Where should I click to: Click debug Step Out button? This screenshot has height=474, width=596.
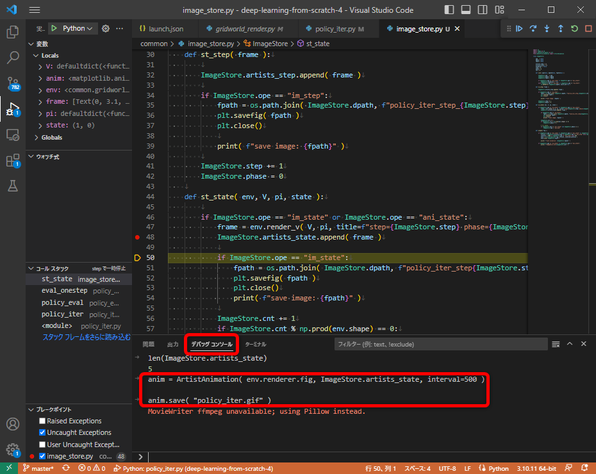click(561, 28)
